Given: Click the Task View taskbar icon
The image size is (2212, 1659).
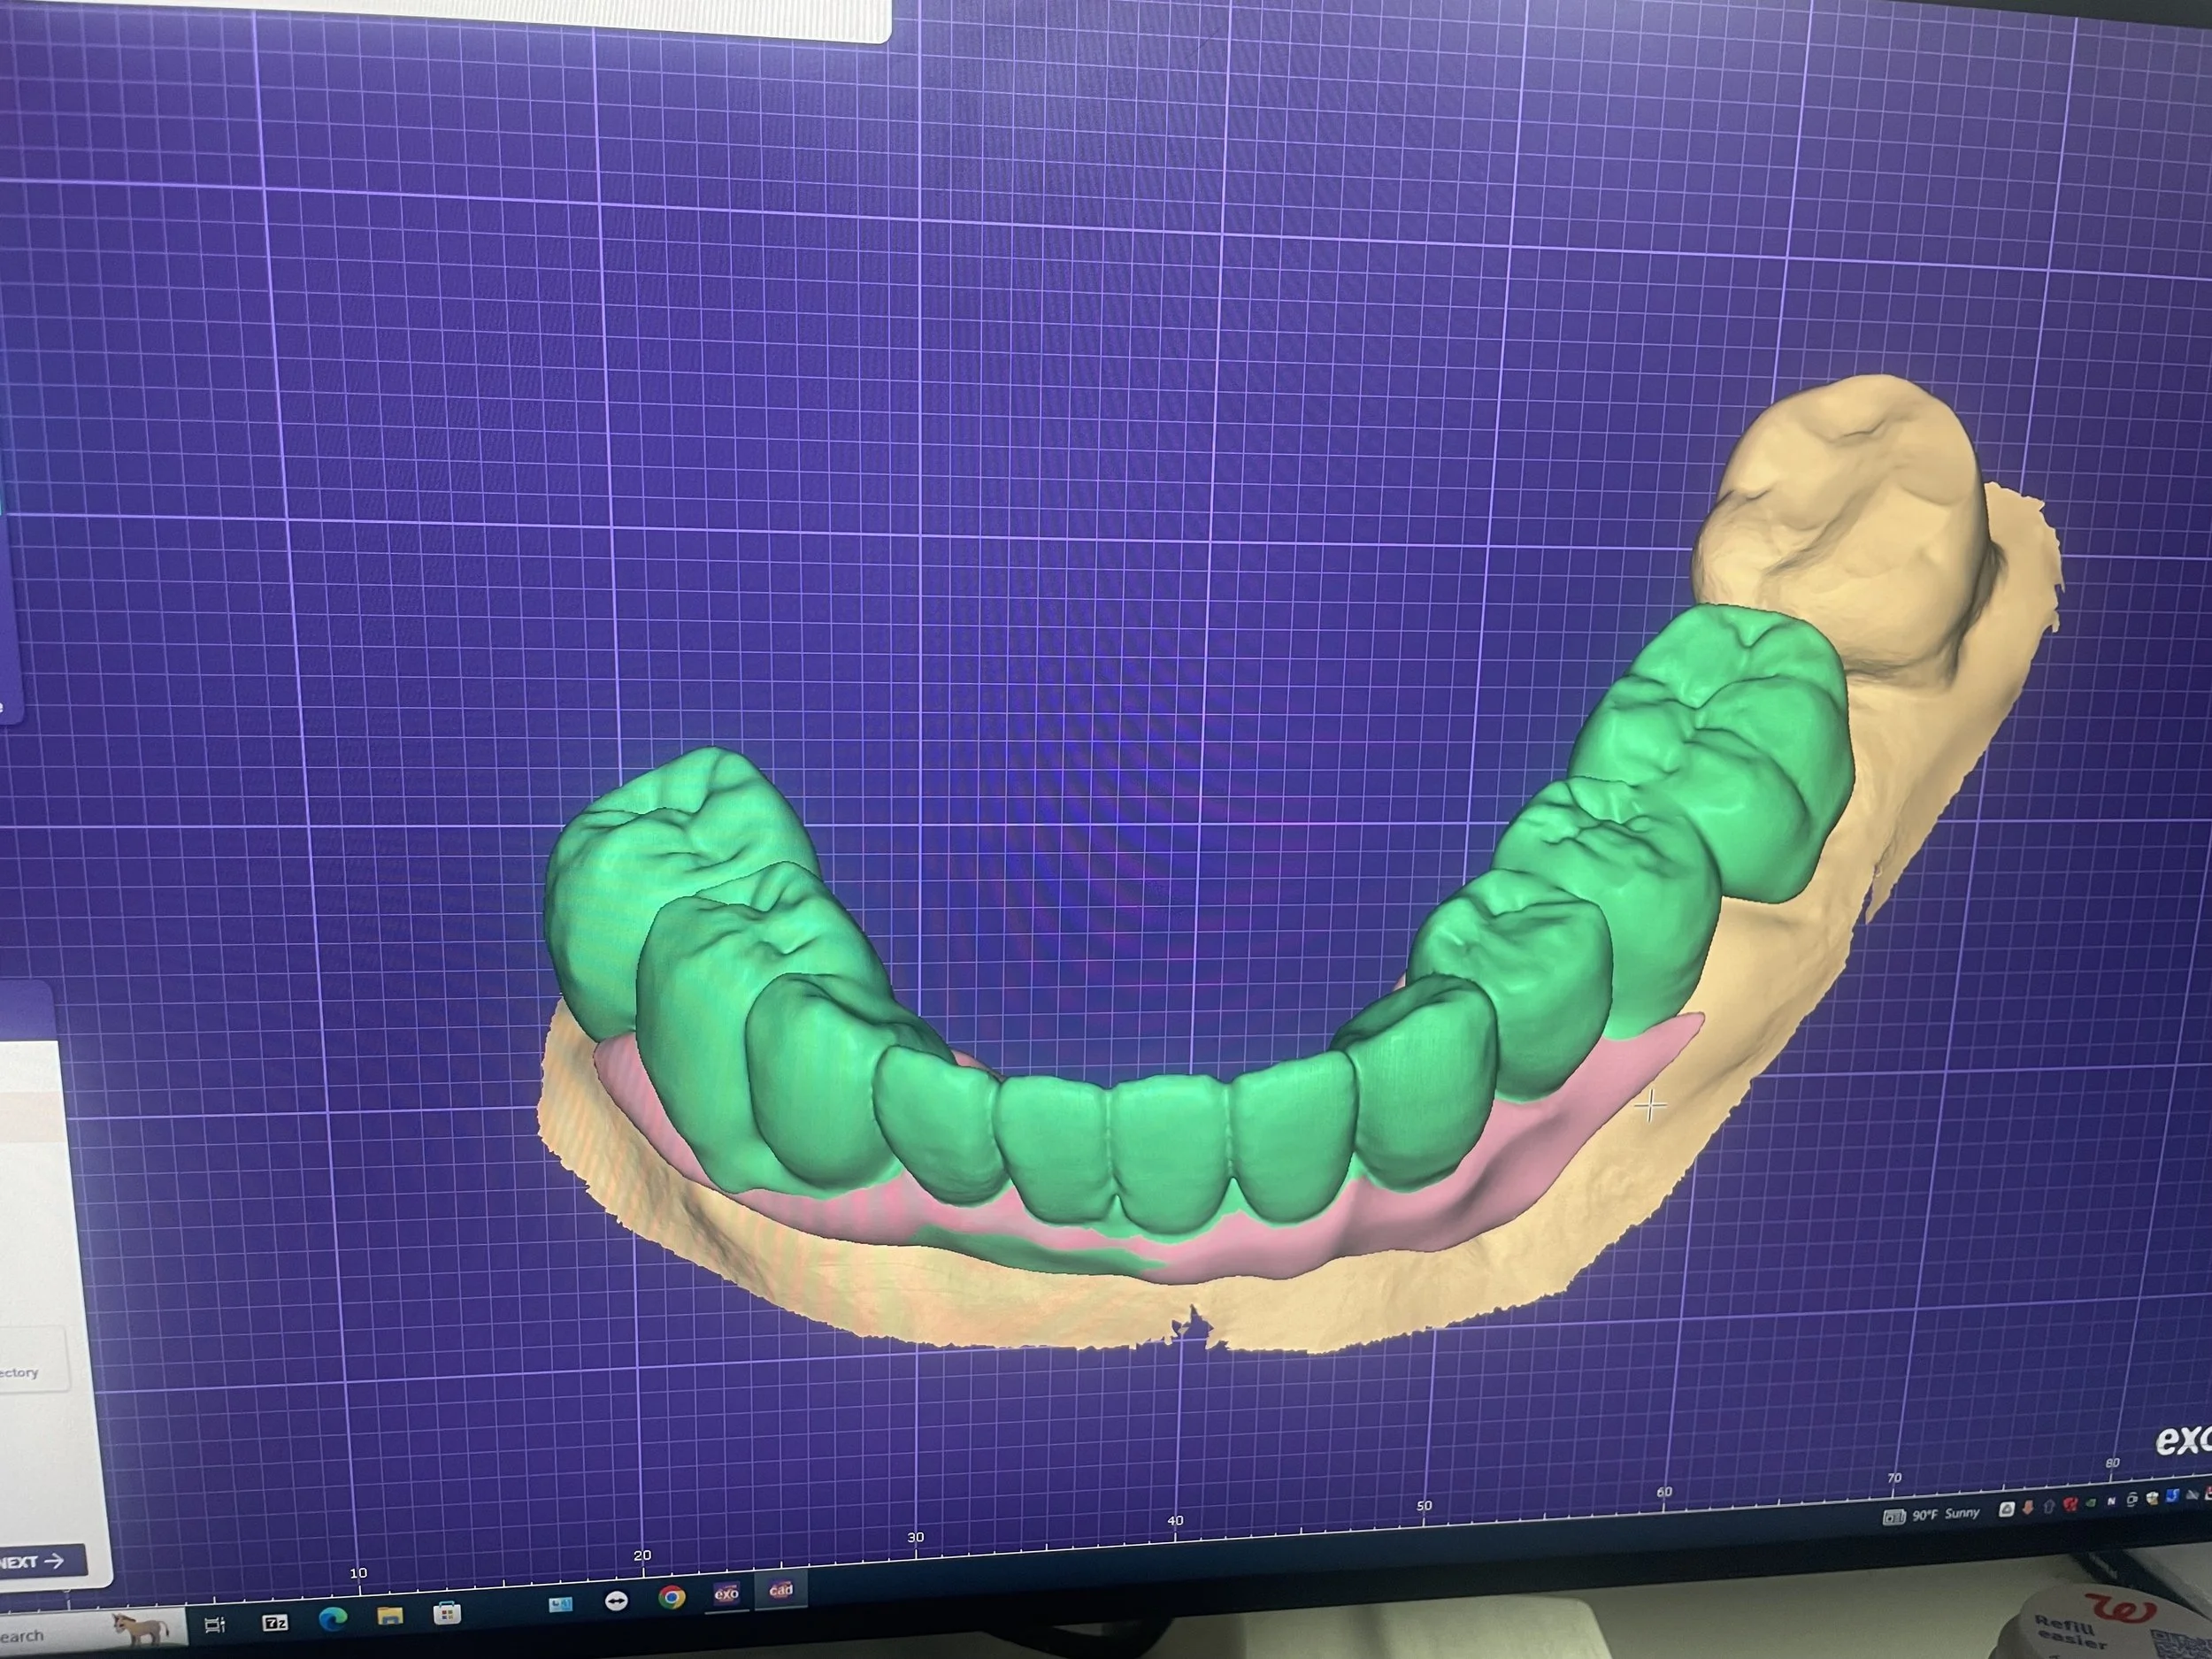Looking at the screenshot, I should [215, 1627].
